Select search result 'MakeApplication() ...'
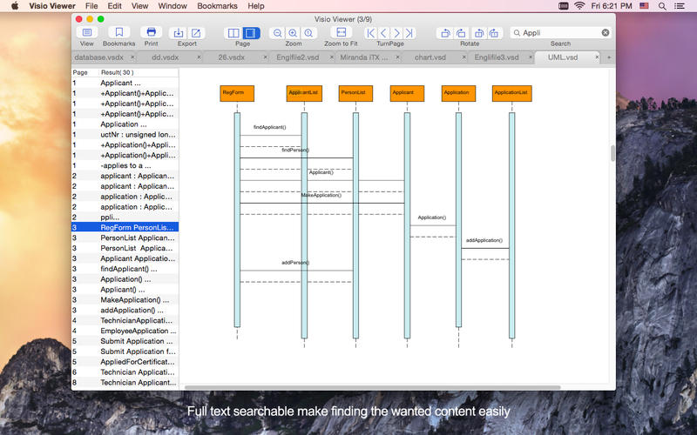This screenshot has height=435, width=697. tap(125, 299)
